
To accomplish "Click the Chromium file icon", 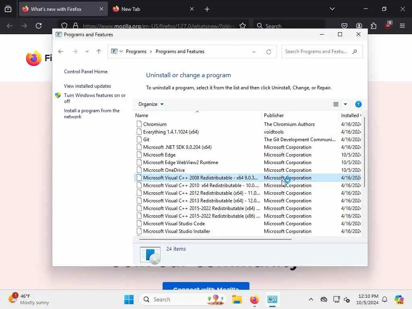I will [139, 124].
